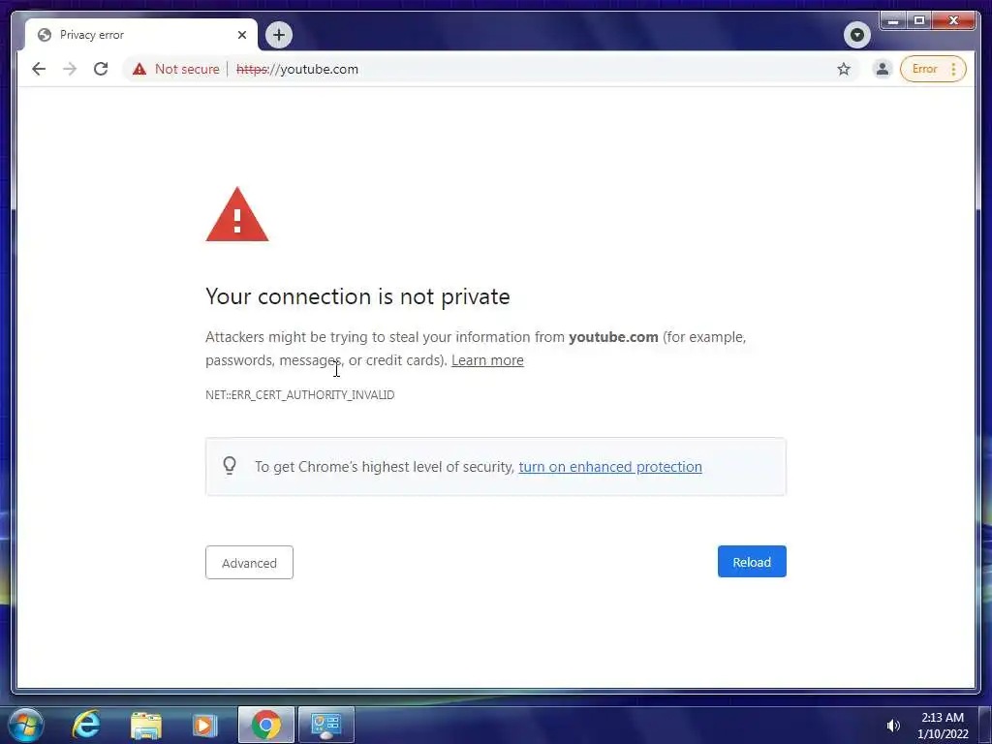Click the Your connection is not private heading
992x744 pixels.
coord(357,296)
